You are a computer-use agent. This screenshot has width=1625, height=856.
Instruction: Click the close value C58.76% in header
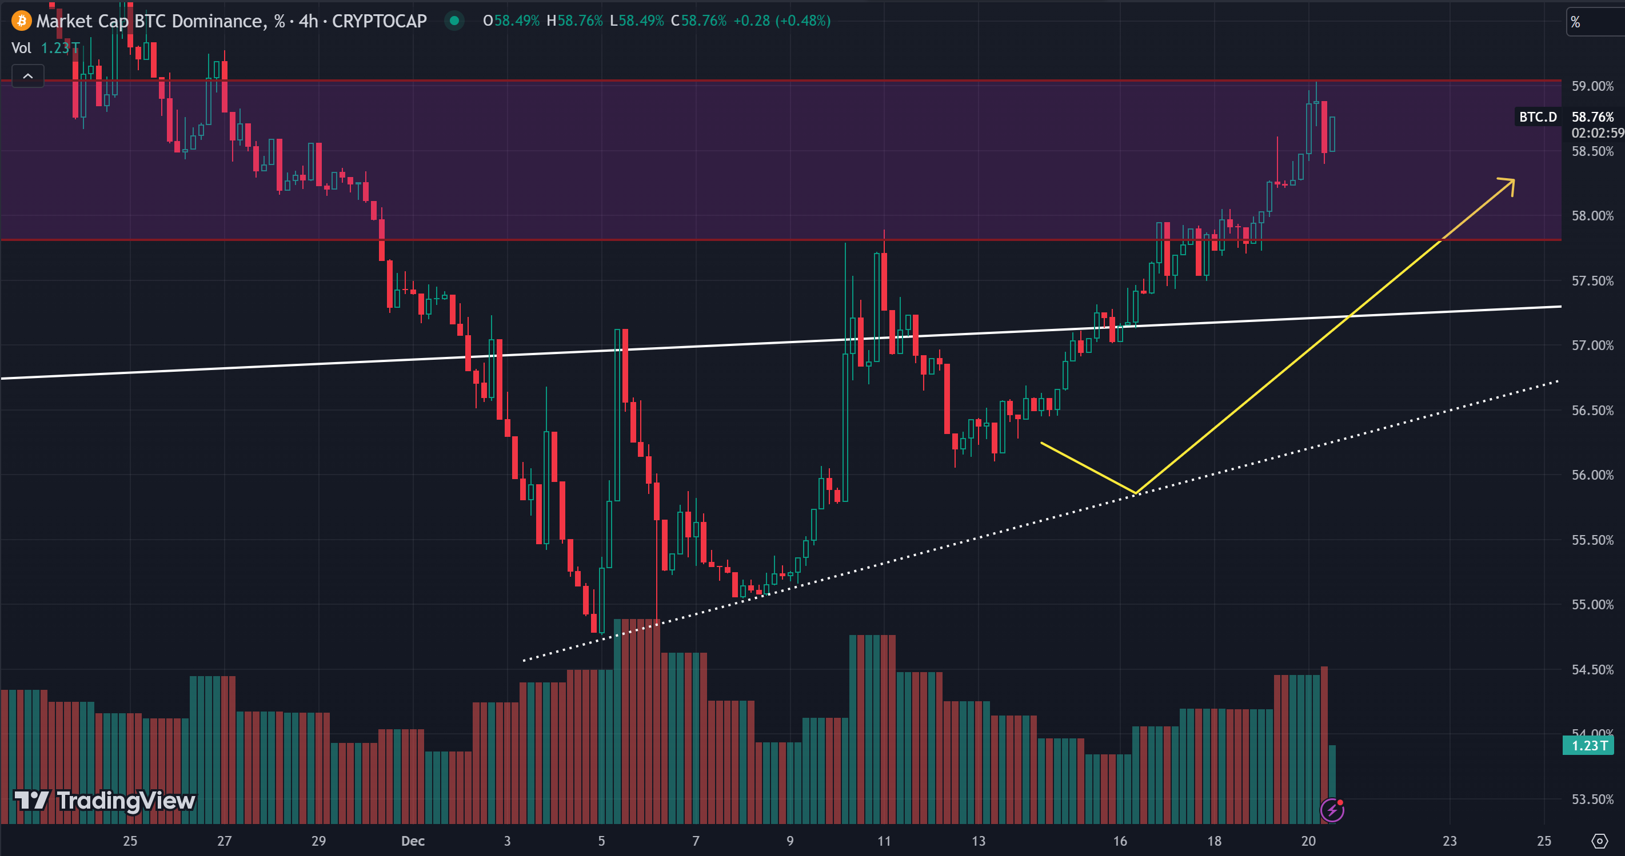[699, 21]
